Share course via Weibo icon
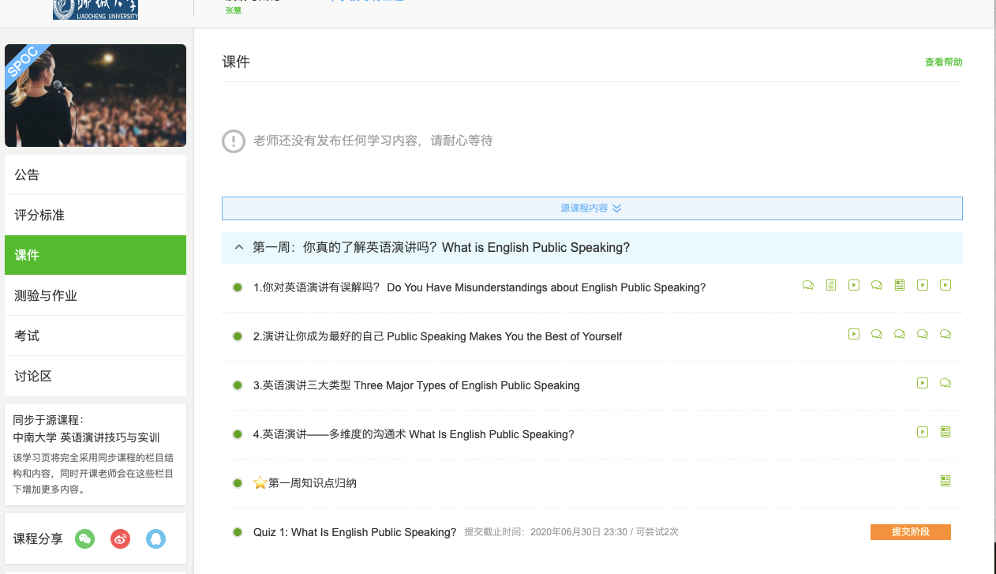This screenshot has height=574, width=996. coord(121,539)
